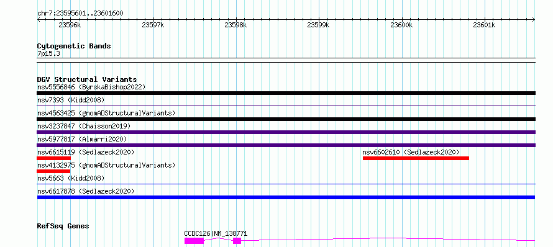The width and height of the screenshot is (553, 247).
Task: Click the nsv5556846 (ByrskaBishop2022) label
Action: click(x=91, y=87)
